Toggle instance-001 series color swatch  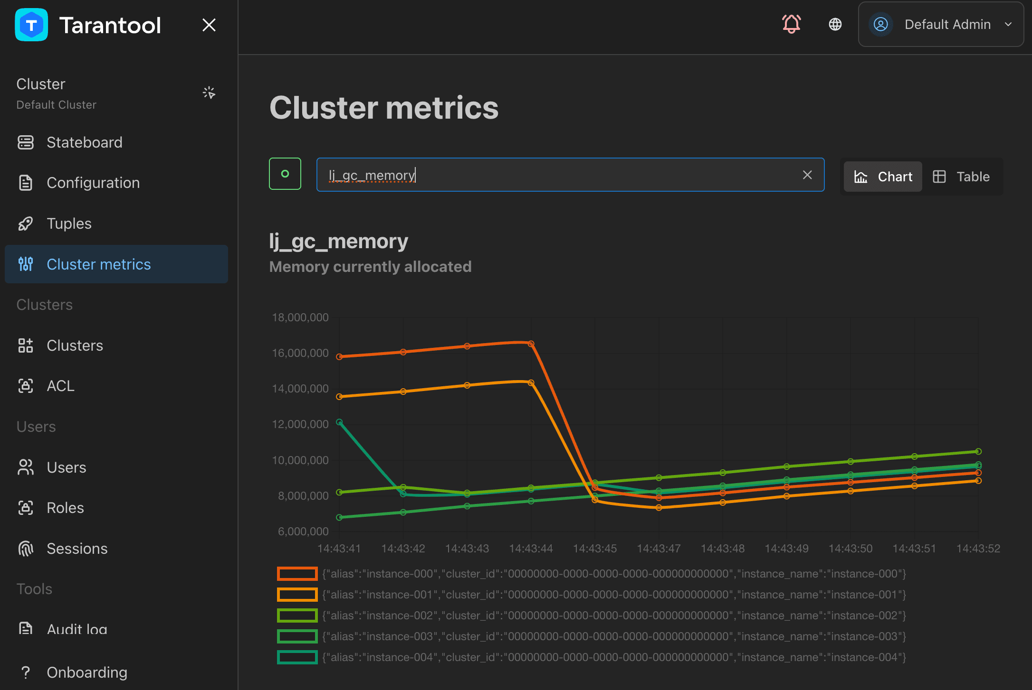pyautogui.click(x=297, y=595)
